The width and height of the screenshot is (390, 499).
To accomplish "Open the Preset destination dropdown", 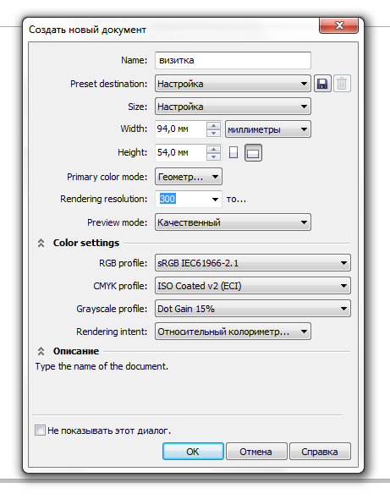I will point(233,84).
